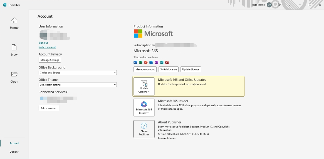Click the Publisher app icon in title bar

click(4, 5)
